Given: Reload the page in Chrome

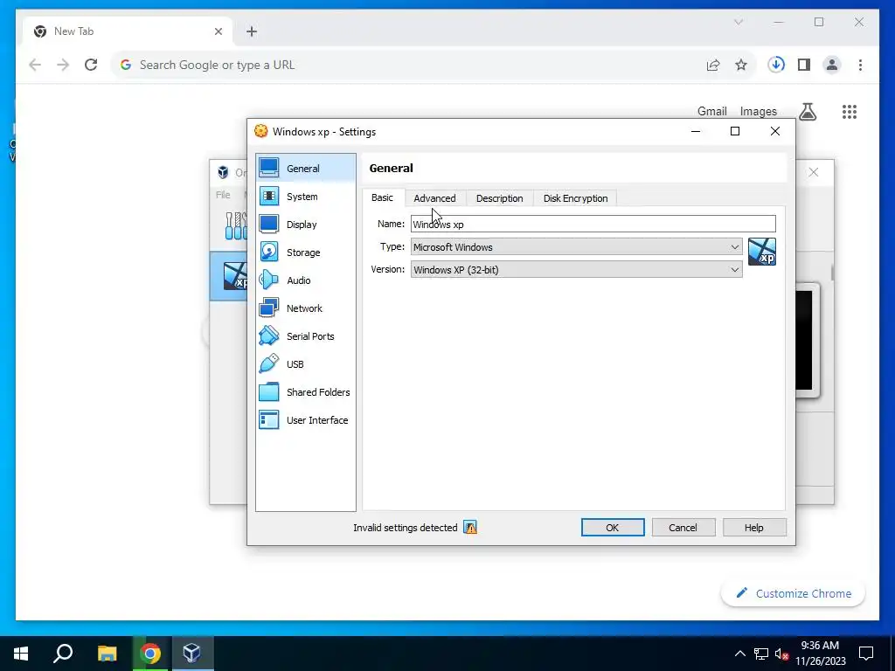Looking at the screenshot, I should coord(91,65).
